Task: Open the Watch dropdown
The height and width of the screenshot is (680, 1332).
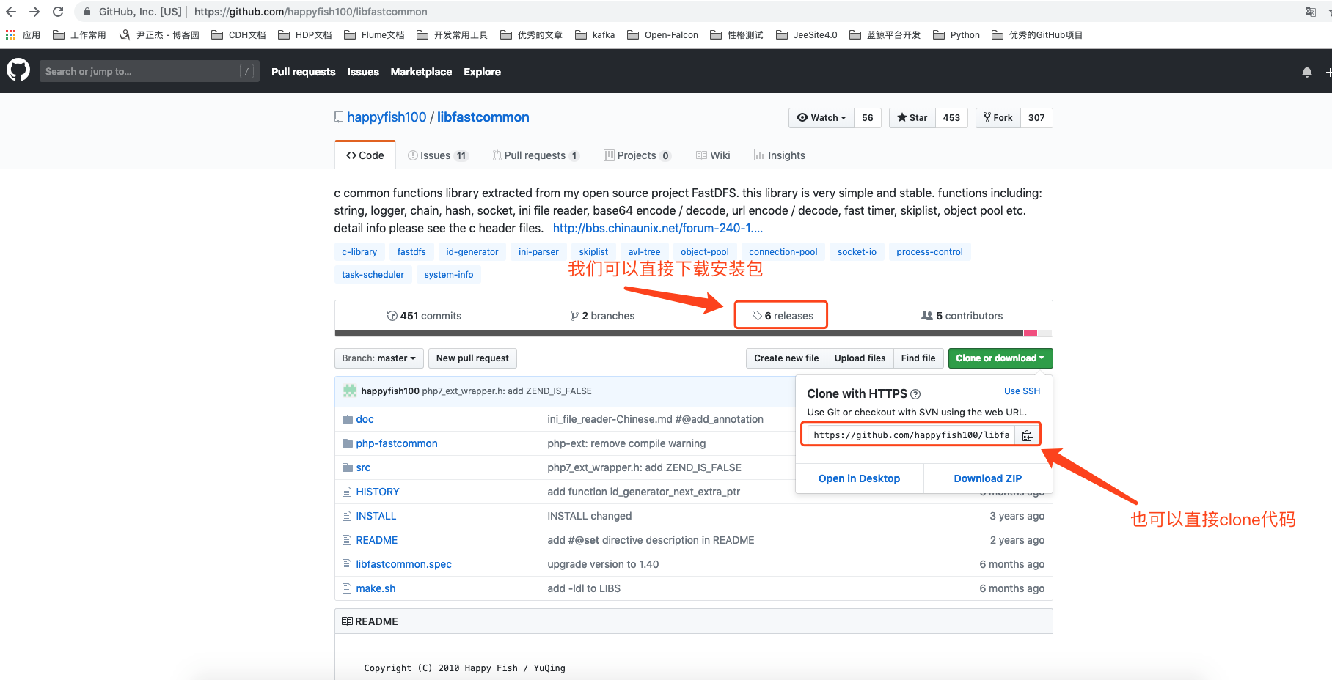Action: pos(821,117)
